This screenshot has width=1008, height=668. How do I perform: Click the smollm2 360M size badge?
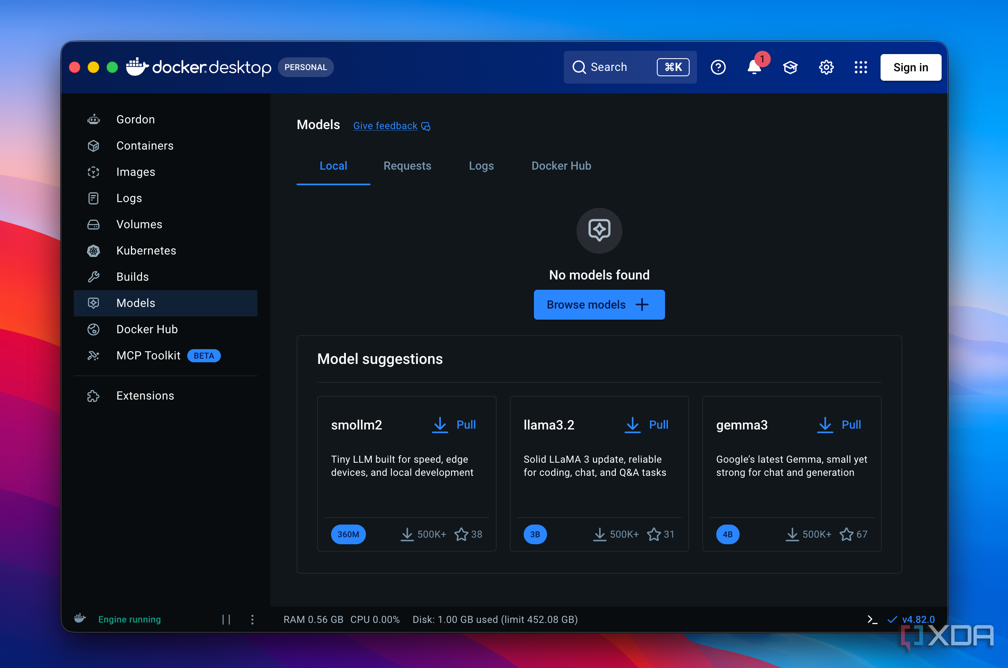point(348,534)
